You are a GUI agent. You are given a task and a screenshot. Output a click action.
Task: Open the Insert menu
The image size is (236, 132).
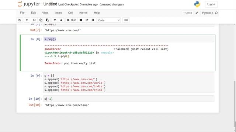coord(58,13)
